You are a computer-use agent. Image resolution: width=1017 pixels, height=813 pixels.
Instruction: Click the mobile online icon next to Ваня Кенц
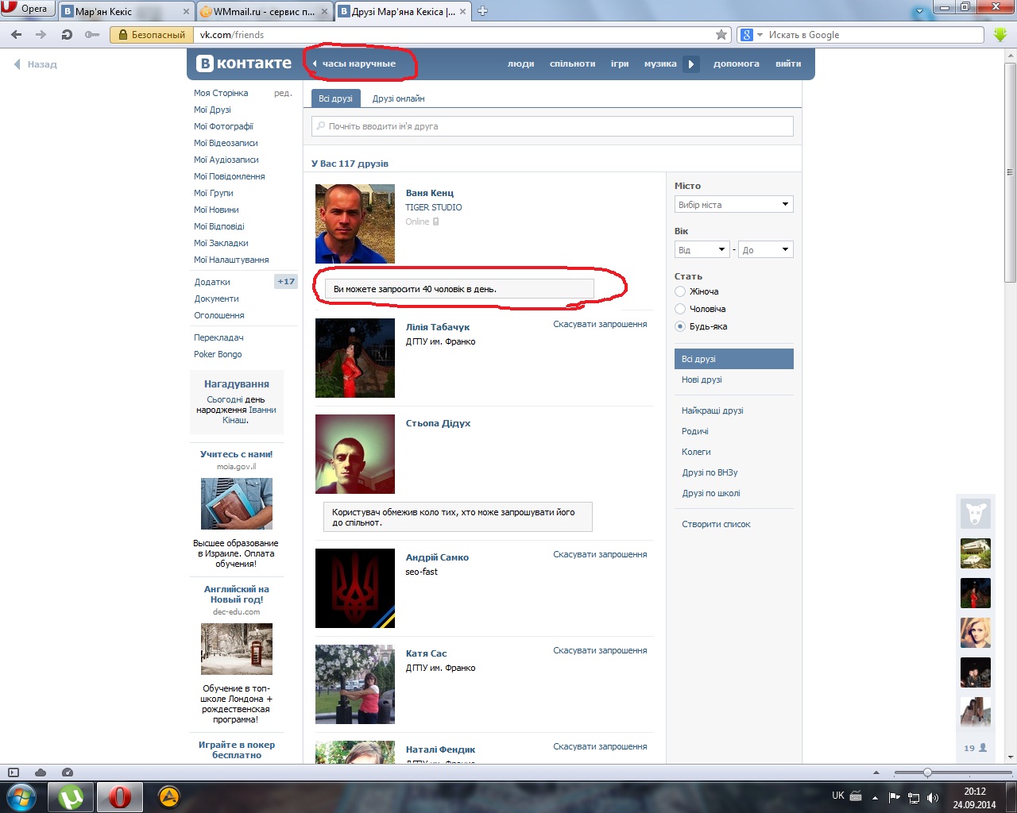(x=435, y=222)
